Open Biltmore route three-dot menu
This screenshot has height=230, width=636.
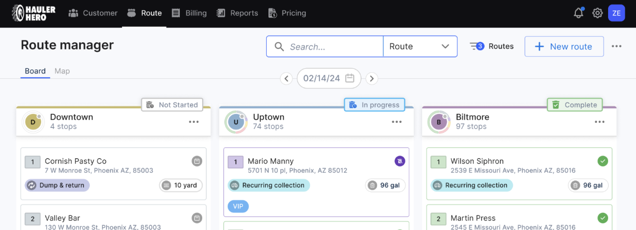[x=599, y=122]
